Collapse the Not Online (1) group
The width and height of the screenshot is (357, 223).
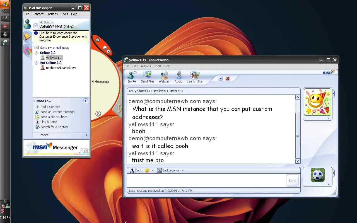click(37, 63)
